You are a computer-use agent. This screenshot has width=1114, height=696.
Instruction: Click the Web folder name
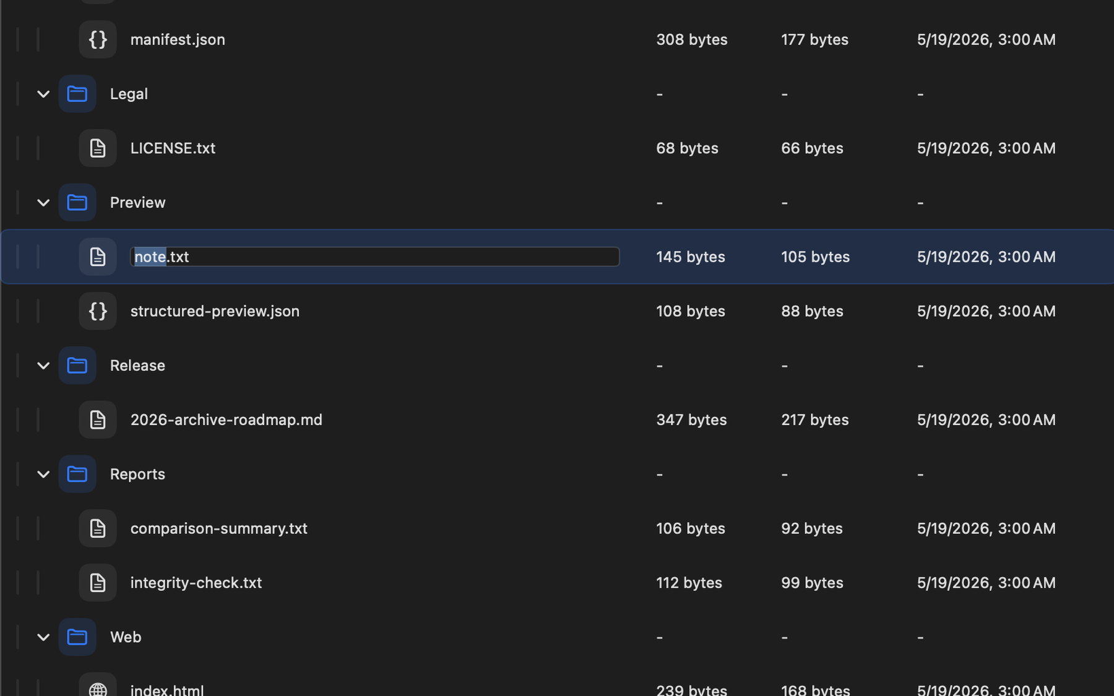click(x=126, y=637)
